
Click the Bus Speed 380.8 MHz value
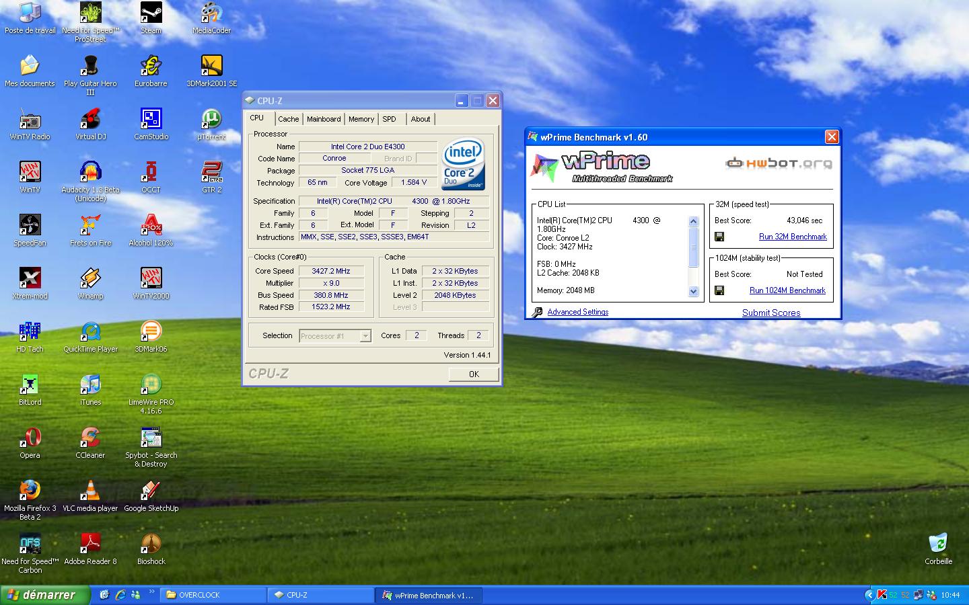[331, 295]
